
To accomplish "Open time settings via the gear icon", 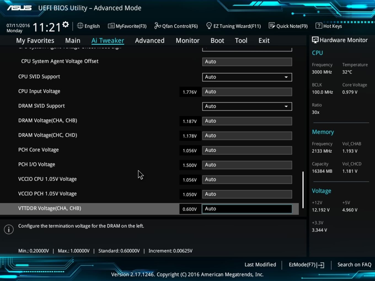I will (x=65, y=25).
